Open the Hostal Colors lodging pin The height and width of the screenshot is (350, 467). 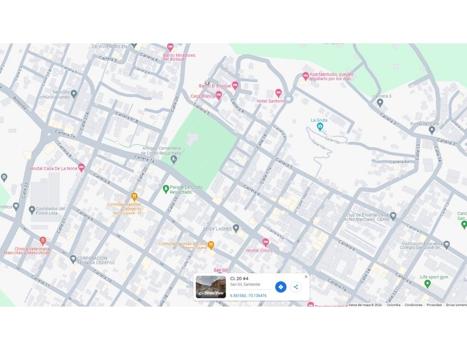265,242
